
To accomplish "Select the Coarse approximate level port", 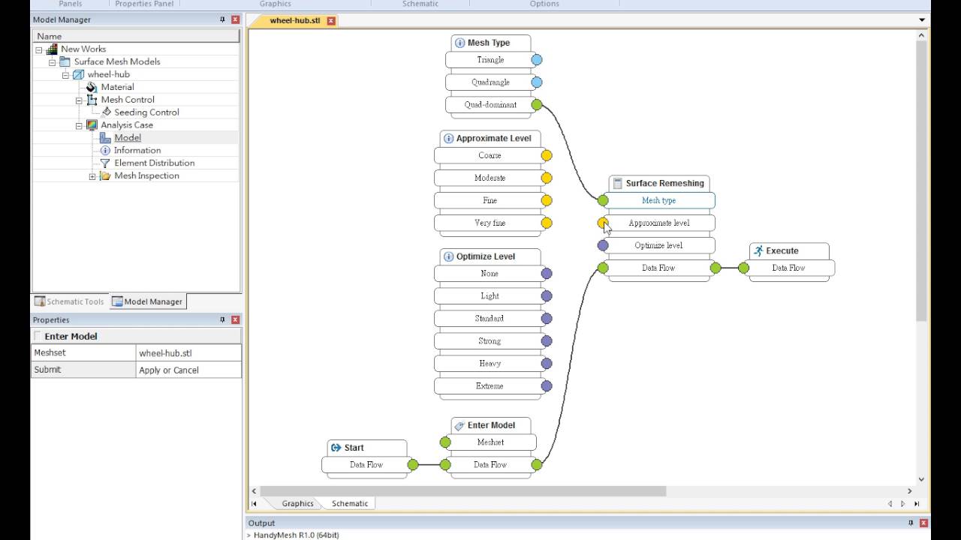I will [x=546, y=155].
